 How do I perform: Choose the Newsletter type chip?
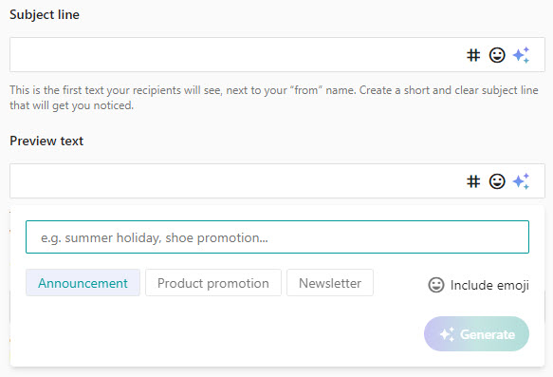tap(330, 283)
